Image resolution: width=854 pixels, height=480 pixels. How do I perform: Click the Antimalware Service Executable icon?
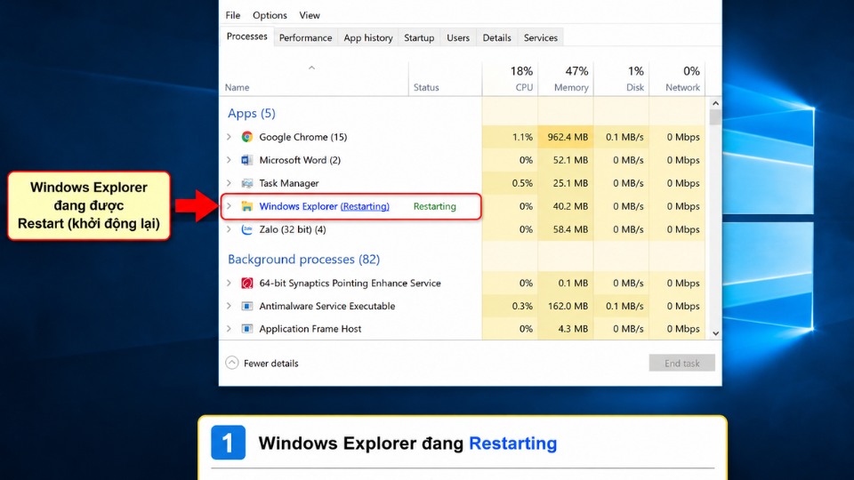tap(246, 306)
